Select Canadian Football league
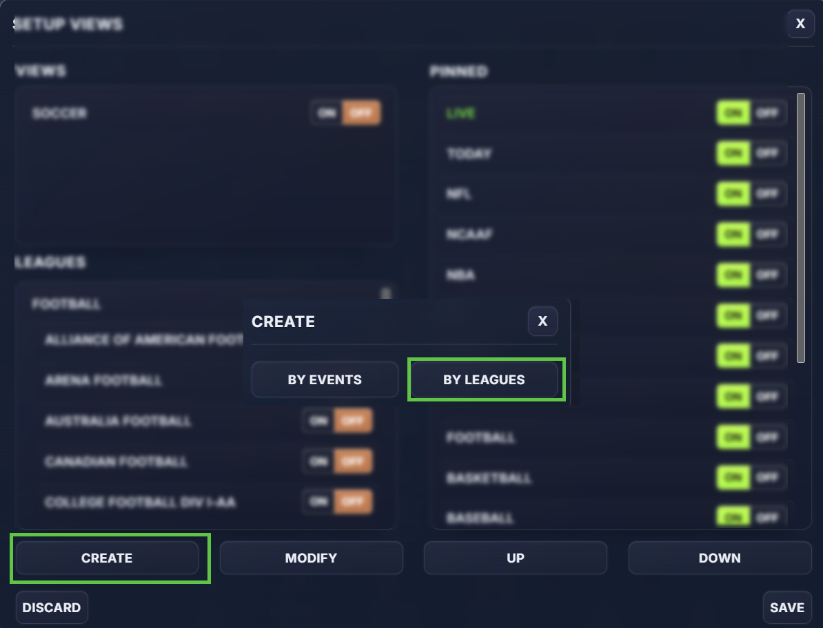This screenshot has height=628, width=823. [x=116, y=461]
